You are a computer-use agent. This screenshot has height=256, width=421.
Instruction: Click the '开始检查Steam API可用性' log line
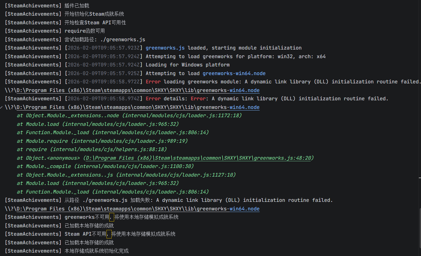point(65,22)
